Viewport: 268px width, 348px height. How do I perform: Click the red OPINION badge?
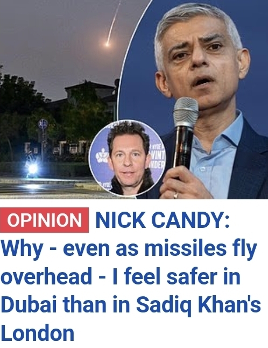pos(44,220)
